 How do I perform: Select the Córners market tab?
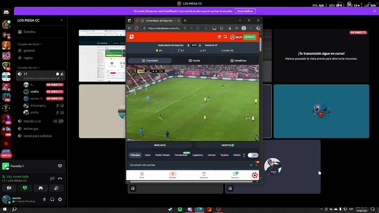click(x=212, y=155)
